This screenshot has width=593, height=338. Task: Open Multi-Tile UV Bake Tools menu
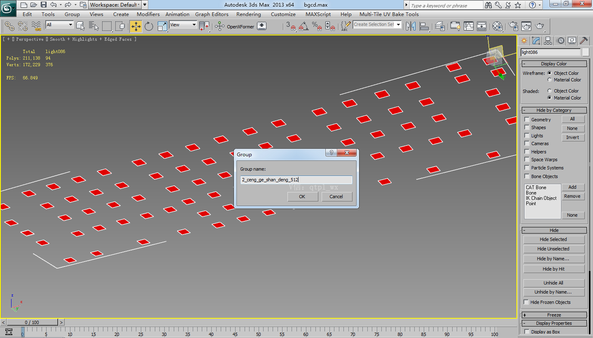[389, 14]
